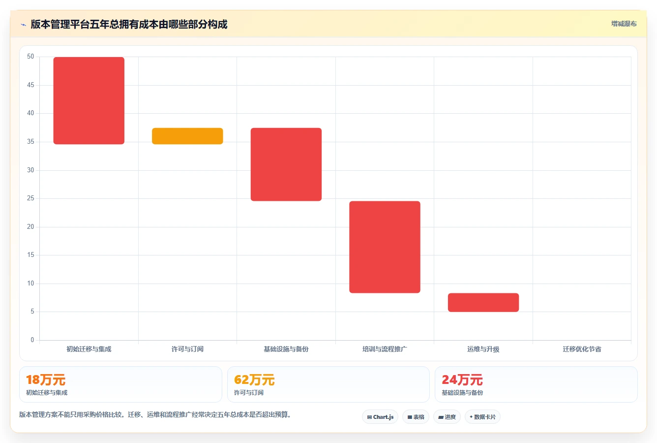Click the lightning icon beside the chart title
The height and width of the screenshot is (443, 657).
pos(23,25)
